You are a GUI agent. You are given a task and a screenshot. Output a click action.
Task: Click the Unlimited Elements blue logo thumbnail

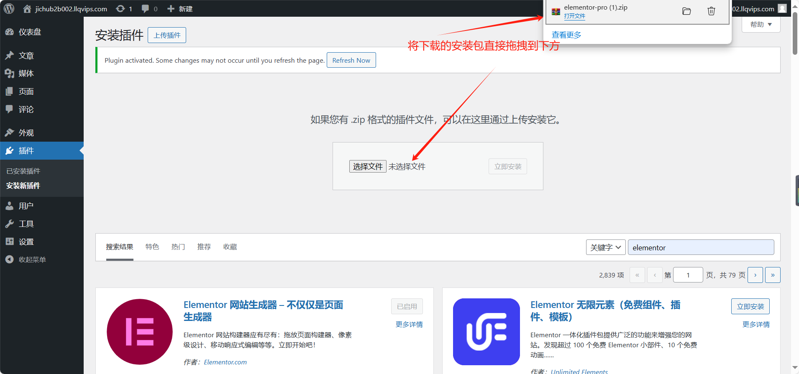[487, 332]
